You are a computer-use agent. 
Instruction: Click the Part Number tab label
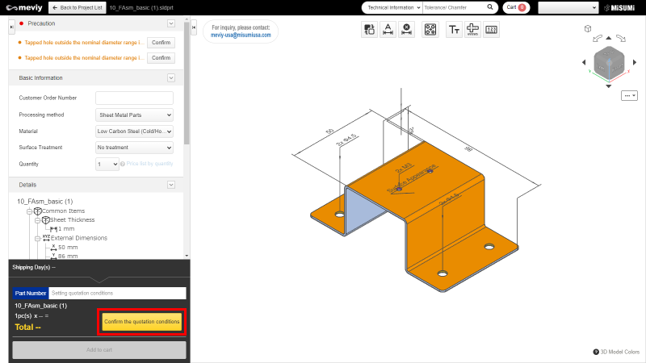[x=31, y=293]
